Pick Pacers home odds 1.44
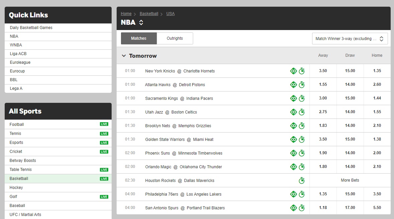394x219 pixels. pyautogui.click(x=377, y=98)
